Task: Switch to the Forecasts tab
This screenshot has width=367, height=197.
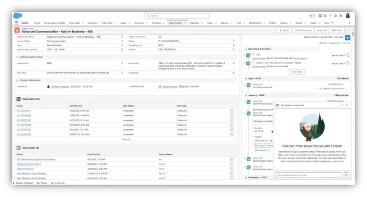Action: click(93, 23)
